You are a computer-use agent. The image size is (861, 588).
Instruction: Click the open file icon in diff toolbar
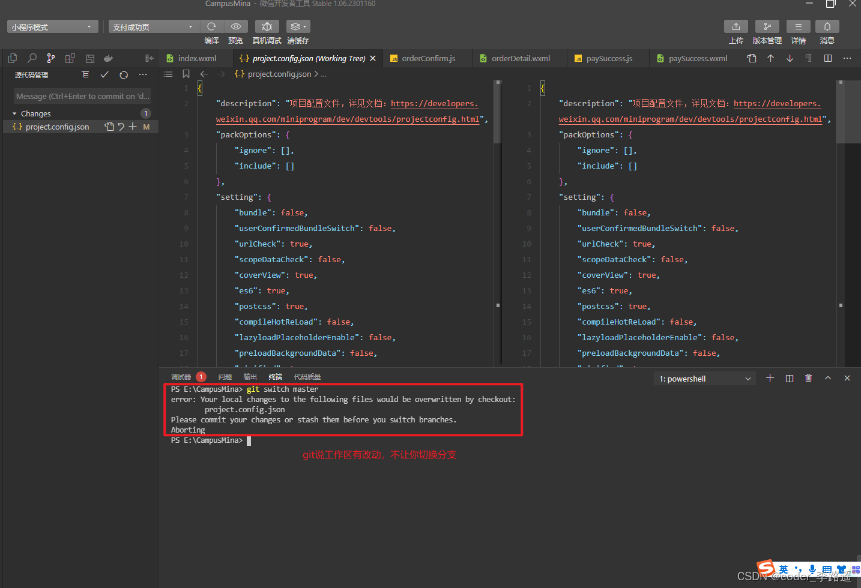point(752,58)
